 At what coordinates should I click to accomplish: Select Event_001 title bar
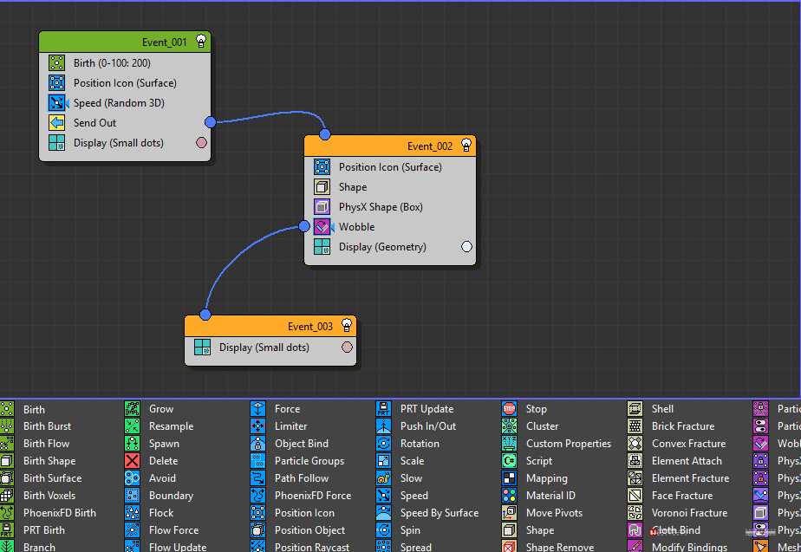pyautogui.click(x=125, y=42)
